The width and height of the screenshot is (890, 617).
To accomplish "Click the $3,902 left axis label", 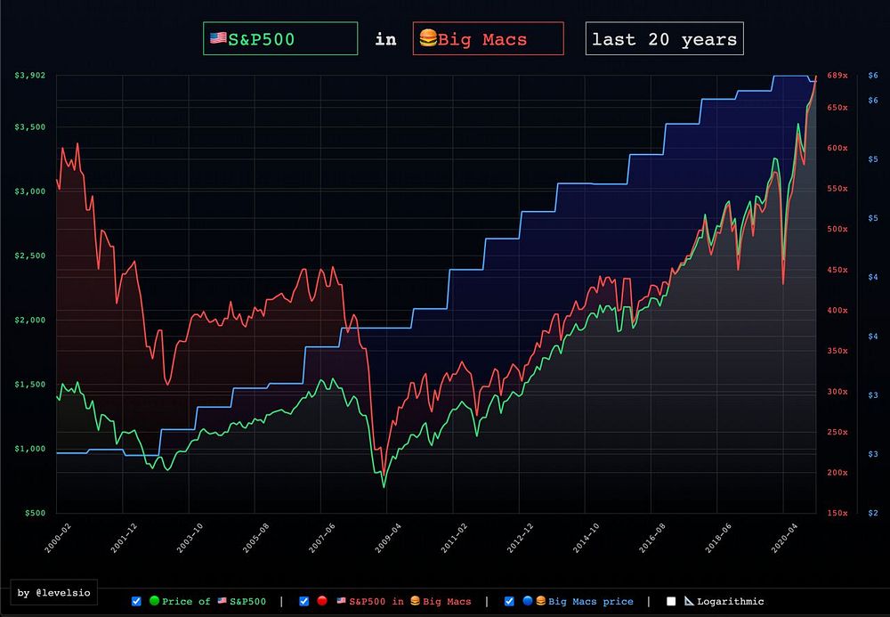I will tap(29, 75).
